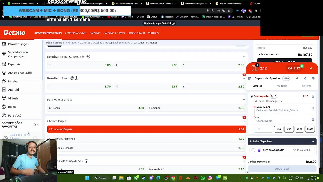Remove the 1X Chance Dupla selection
The image size is (323, 182).
coord(313,119)
